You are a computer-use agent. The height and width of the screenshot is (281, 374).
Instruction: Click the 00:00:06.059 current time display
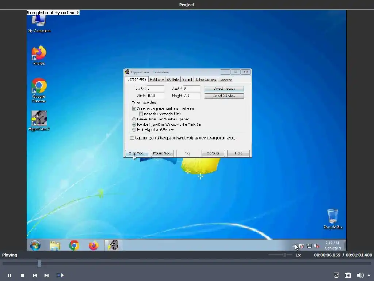pyautogui.click(x=327, y=255)
